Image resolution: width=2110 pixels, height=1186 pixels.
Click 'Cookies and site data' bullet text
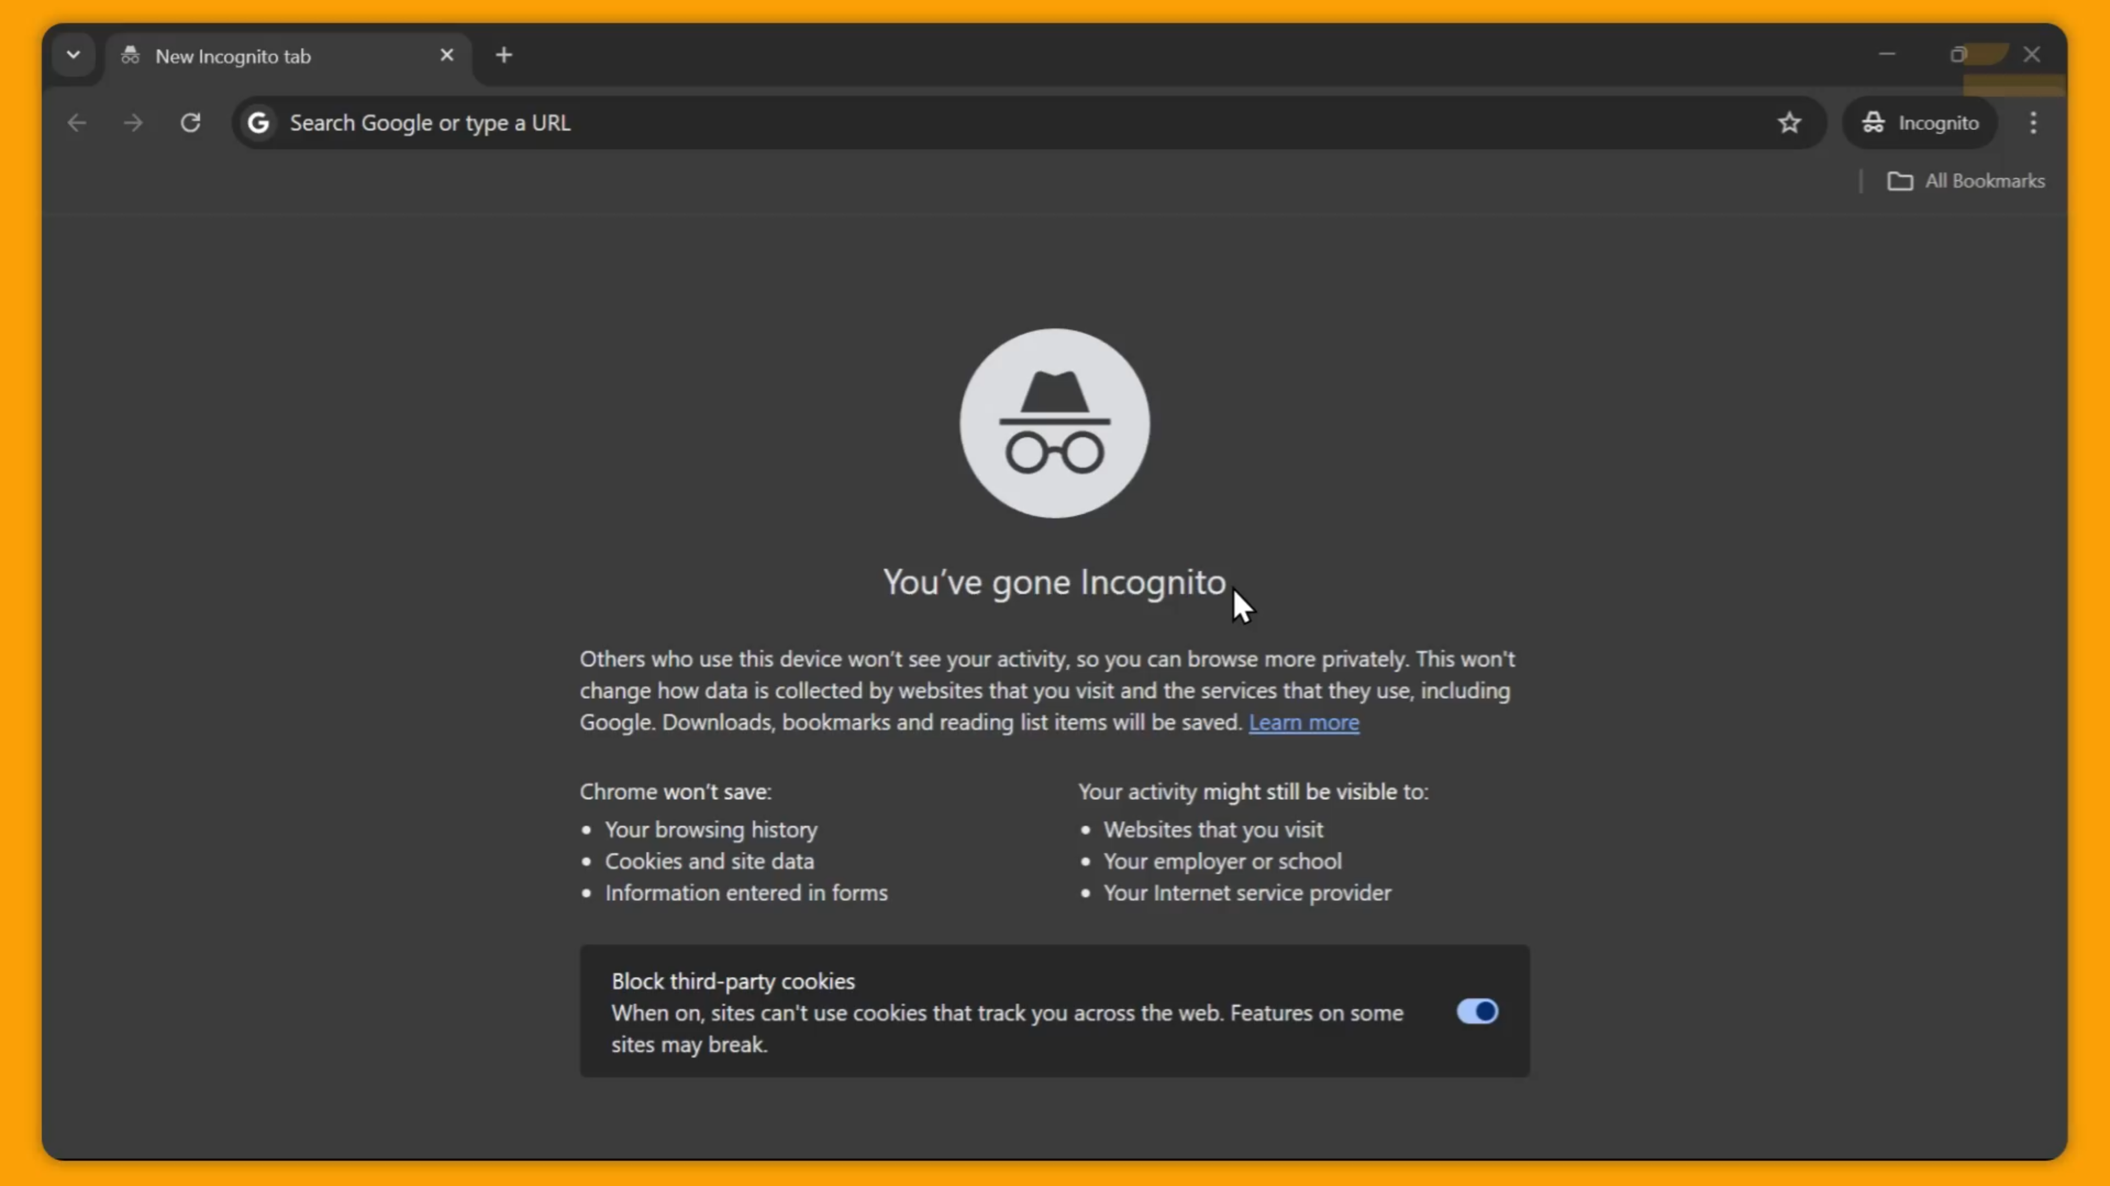(x=709, y=861)
